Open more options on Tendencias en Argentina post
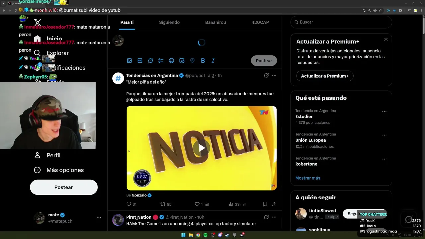The width and height of the screenshot is (425, 239). (x=274, y=76)
